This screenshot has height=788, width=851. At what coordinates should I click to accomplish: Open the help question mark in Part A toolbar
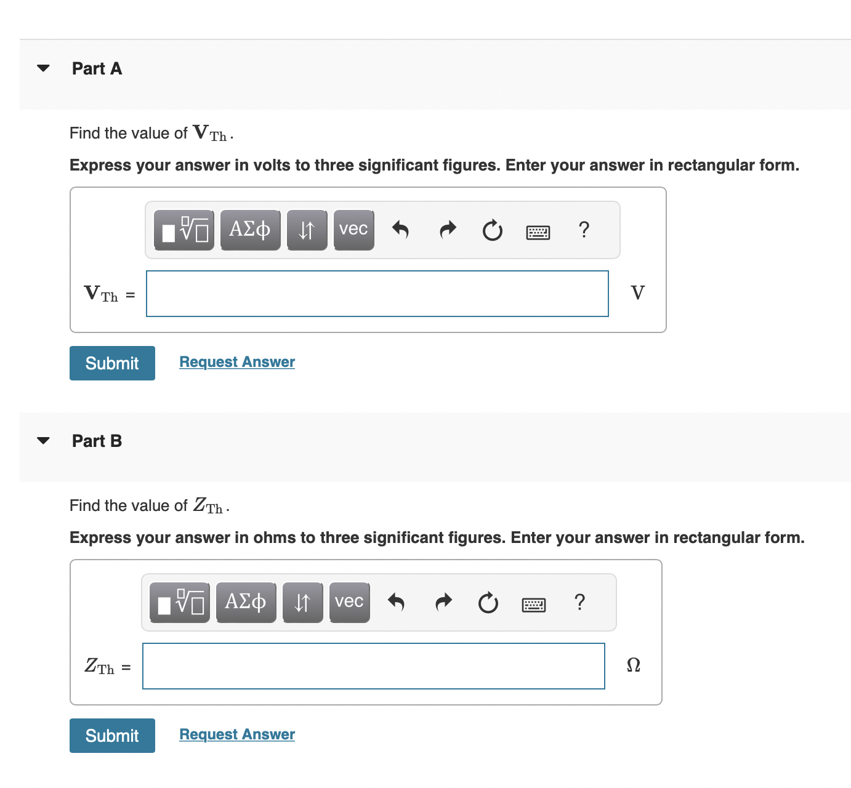tap(584, 230)
